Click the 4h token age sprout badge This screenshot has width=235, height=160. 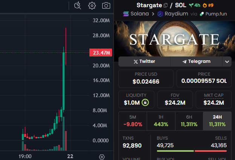coord(195,5)
